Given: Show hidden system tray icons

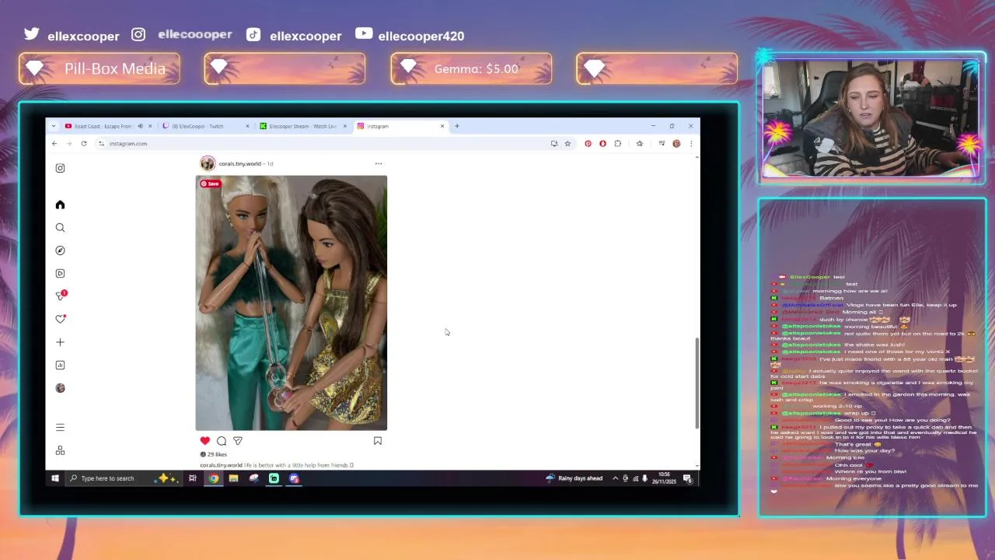Looking at the screenshot, I should pos(615,478).
